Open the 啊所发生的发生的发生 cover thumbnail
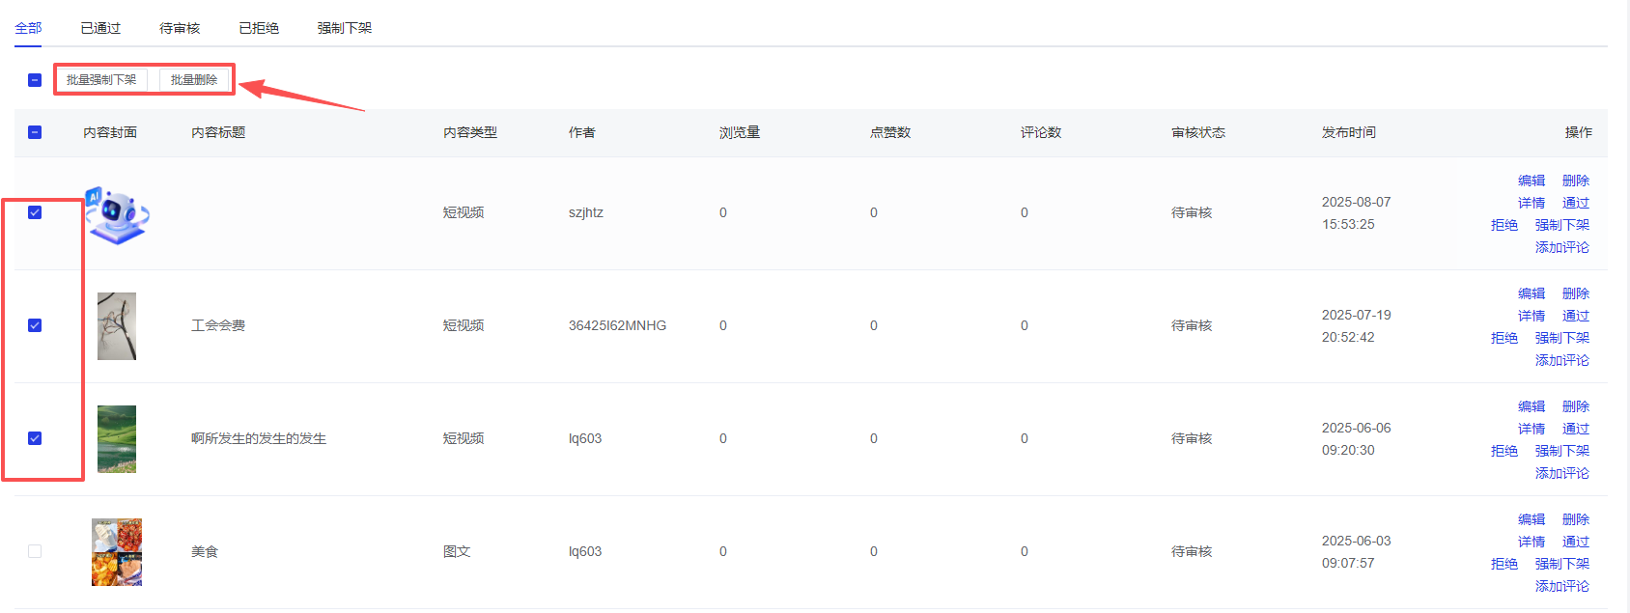 click(117, 439)
